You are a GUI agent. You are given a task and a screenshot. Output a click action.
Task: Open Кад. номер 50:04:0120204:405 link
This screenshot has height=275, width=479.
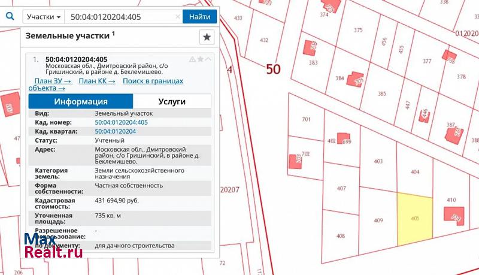click(x=121, y=122)
